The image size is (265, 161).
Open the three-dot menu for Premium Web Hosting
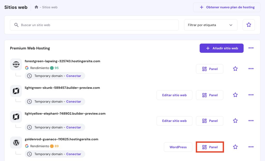click(x=251, y=48)
